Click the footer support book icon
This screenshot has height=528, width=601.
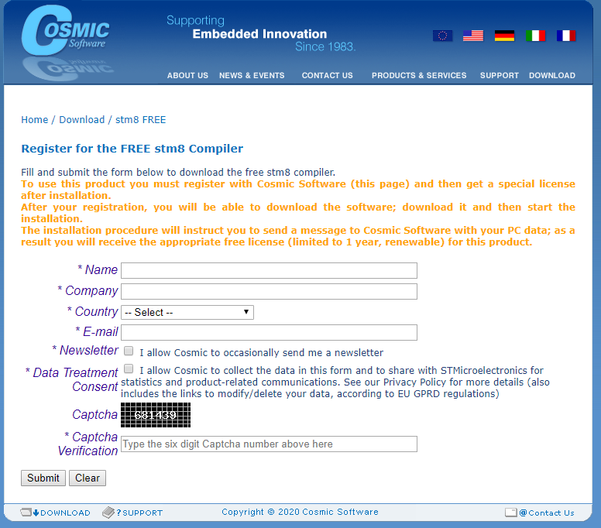(108, 513)
